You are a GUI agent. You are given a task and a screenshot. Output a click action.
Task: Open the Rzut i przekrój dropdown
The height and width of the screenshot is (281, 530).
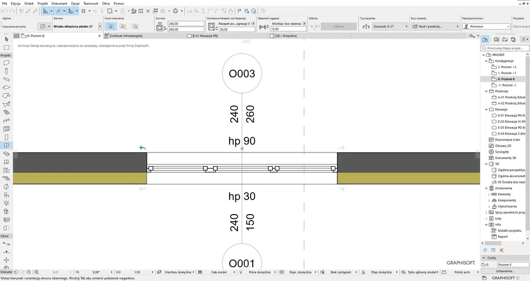pyautogui.click(x=435, y=26)
